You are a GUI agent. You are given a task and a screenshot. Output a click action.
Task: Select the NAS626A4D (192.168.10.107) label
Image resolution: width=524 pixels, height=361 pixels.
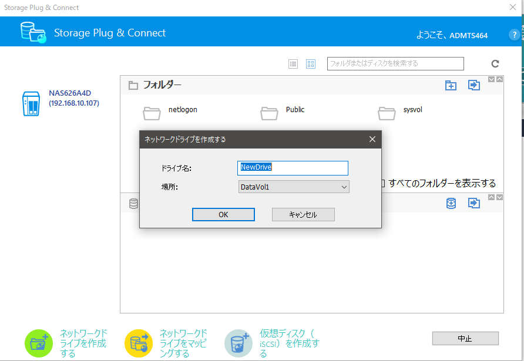[x=74, y=98]
